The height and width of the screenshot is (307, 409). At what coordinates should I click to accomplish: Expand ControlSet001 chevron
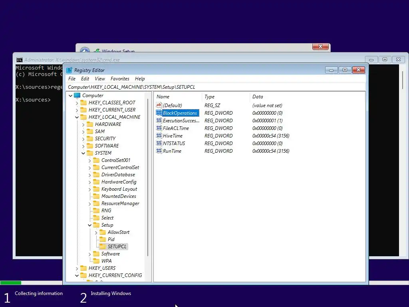click(90, 161)
